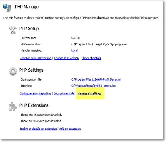
Task: Open Register new PHP version link
Action: [x=35, y=58]
